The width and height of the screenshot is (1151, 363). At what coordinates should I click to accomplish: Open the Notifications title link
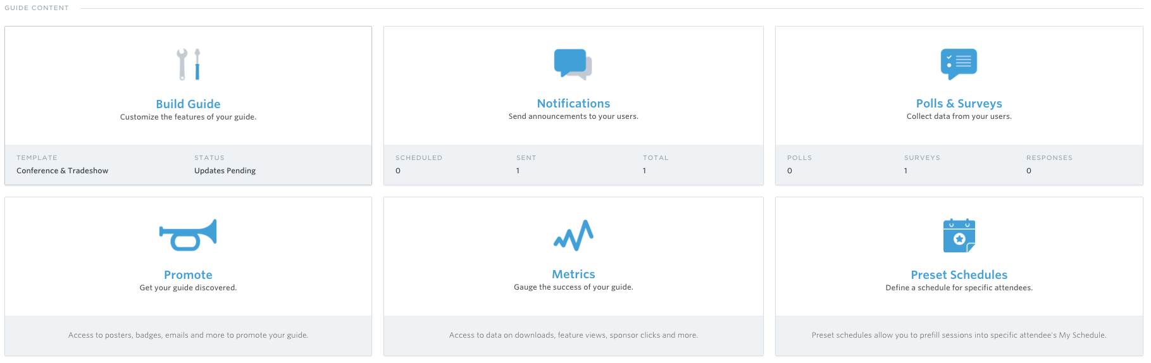tap(573, 104)
